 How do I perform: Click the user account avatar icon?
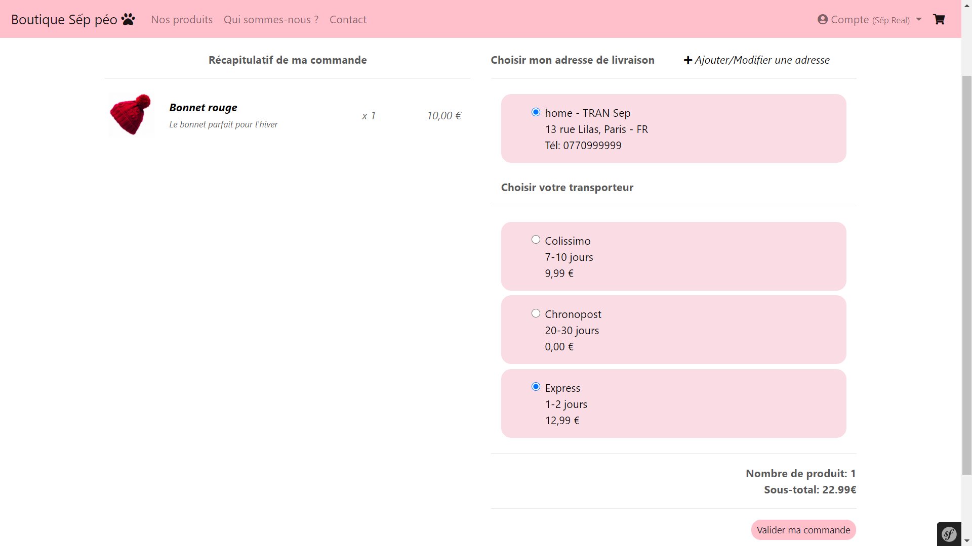[823, 19]
